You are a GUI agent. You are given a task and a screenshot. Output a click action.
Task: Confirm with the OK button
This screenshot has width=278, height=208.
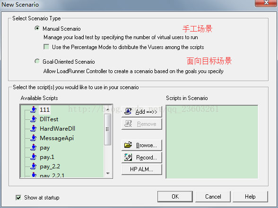pyautogui.click(x=175, y=197)
